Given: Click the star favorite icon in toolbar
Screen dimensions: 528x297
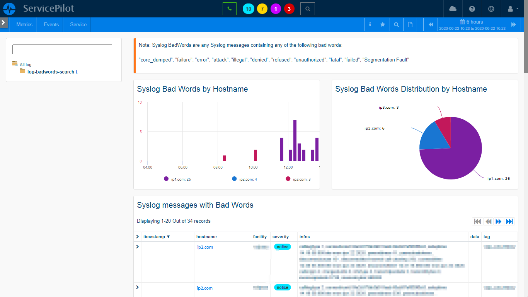Looking at the screenshot, I should tap(383, 25).
